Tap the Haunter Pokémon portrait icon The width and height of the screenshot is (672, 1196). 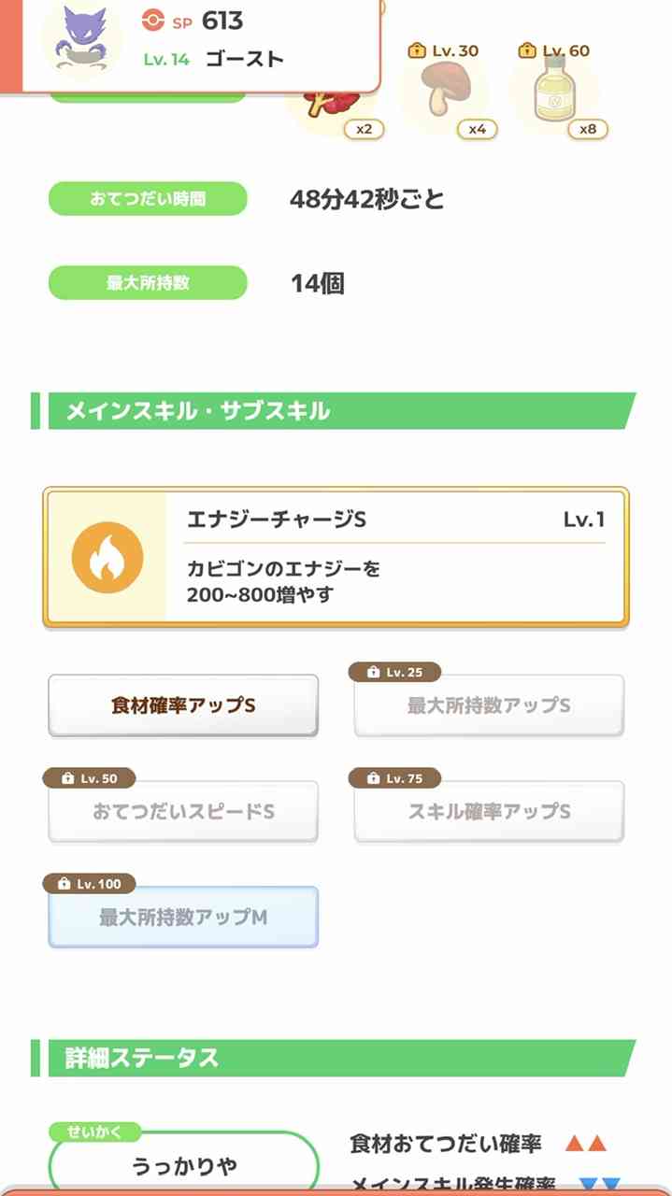point(82,38)
